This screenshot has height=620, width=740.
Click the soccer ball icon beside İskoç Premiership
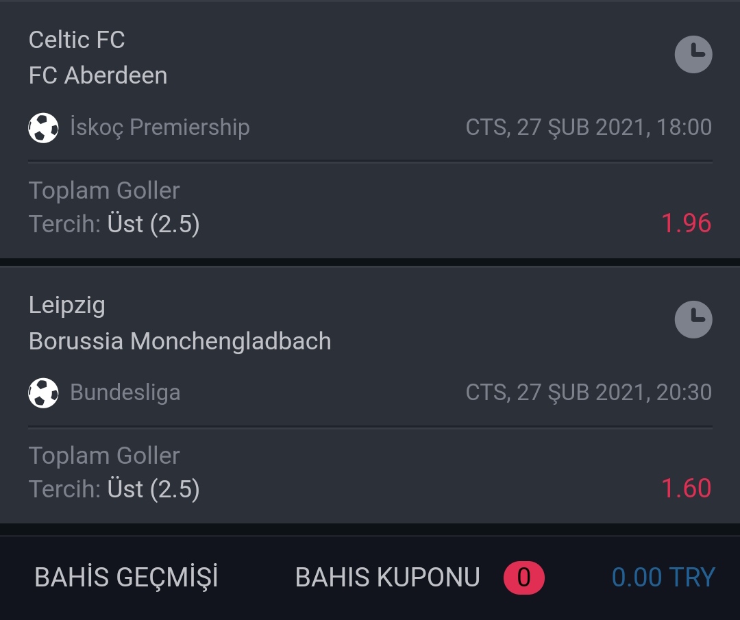pyautogui.click(x=43, y=127)
